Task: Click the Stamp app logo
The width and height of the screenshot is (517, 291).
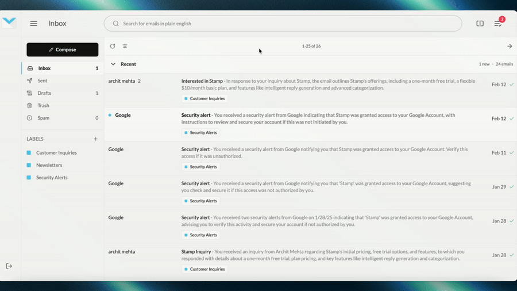Action: (9, 22)
